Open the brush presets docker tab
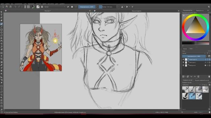Image resolution: width=211 pixels, height=118 pixels. pyautogui.click(x=188, y=80)
